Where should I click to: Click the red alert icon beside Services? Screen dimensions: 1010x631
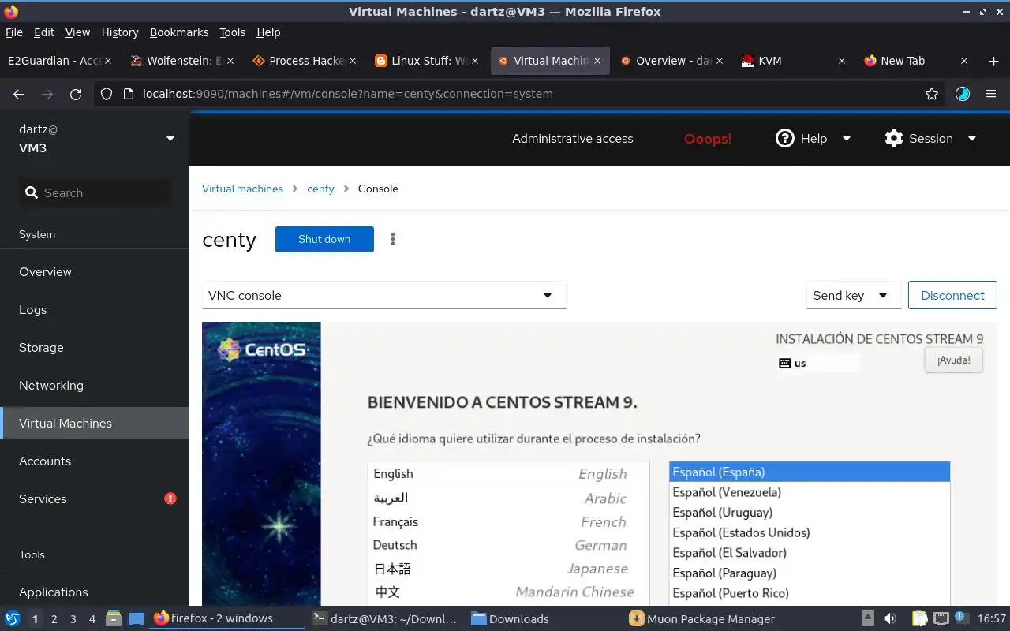[170, 498]
